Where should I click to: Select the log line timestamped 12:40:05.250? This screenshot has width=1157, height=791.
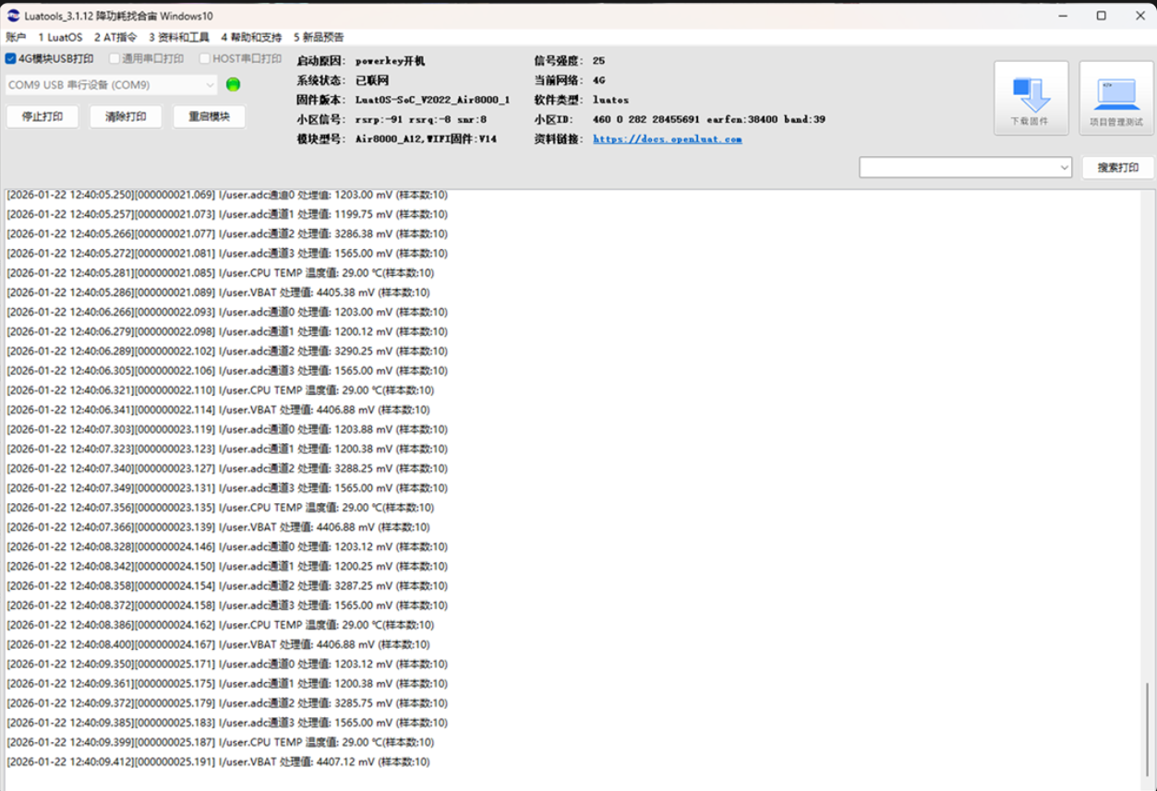[227, 195]
